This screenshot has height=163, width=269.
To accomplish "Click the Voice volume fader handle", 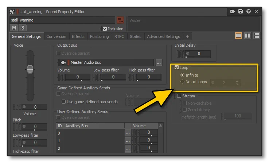I will pos(30,69).
